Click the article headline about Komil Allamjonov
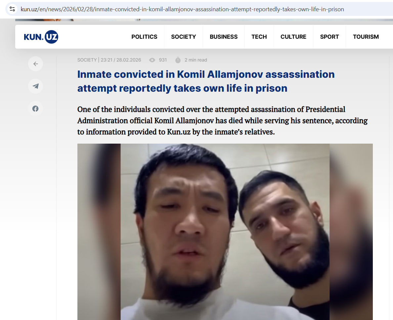 [x=206, y=81]
